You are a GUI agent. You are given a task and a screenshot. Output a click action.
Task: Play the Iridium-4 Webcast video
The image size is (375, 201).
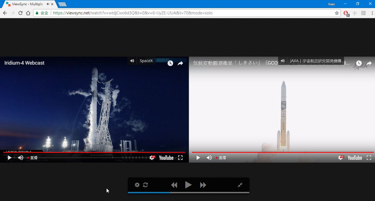click(x=9, y=158)
